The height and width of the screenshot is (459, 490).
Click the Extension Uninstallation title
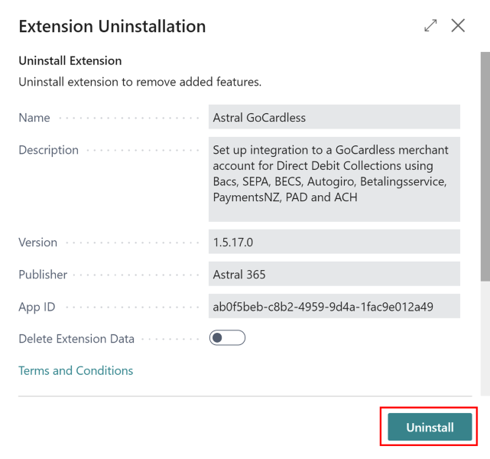click(x=112, y=27)
